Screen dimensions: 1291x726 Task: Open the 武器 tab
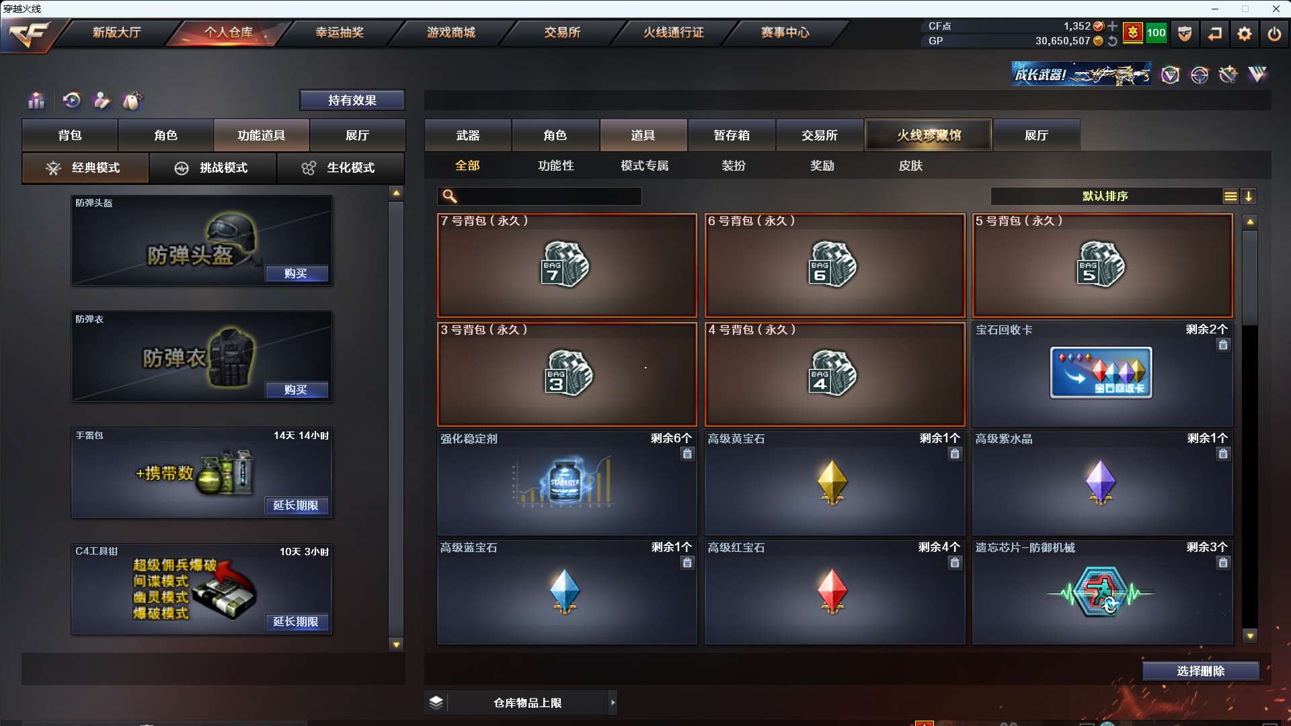(468, 136)
